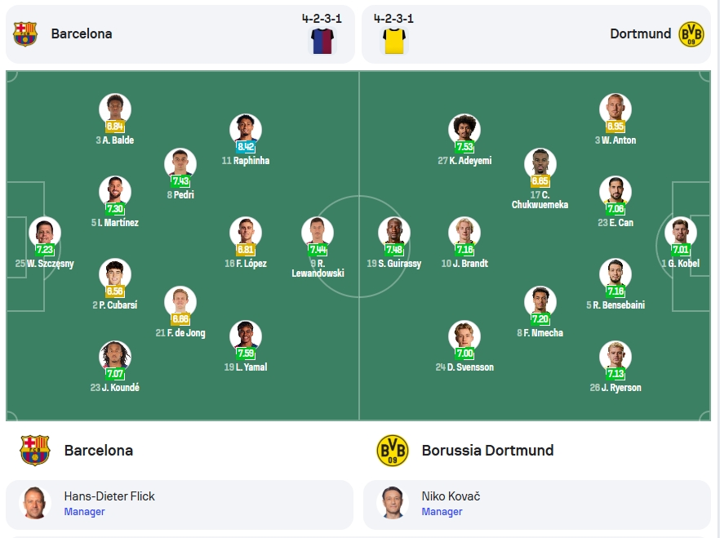Open K. Adeyemi's player avatar
The width and height of the screenshot is (720, 538).
(x=464, y=130)
